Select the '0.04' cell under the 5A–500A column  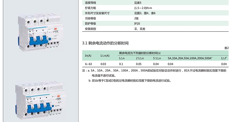point(170,64)
